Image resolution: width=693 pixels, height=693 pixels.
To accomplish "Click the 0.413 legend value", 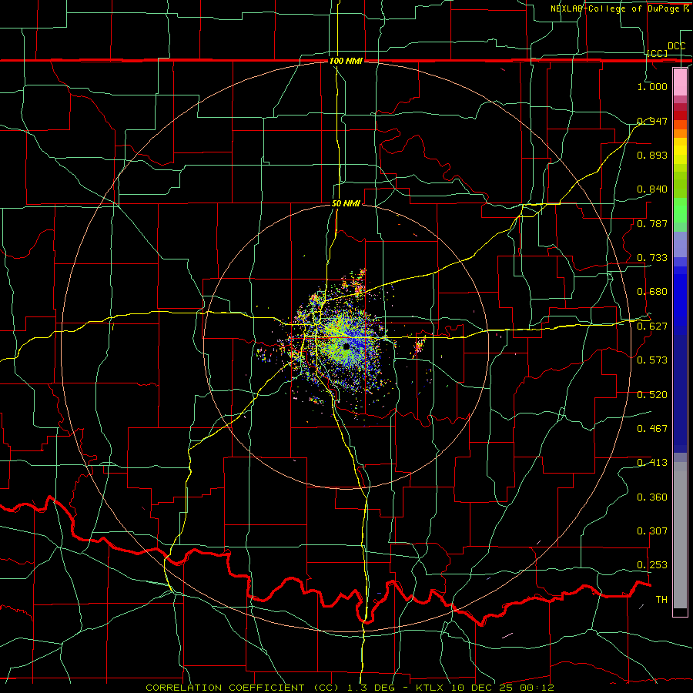I will [x=652, y=463].
